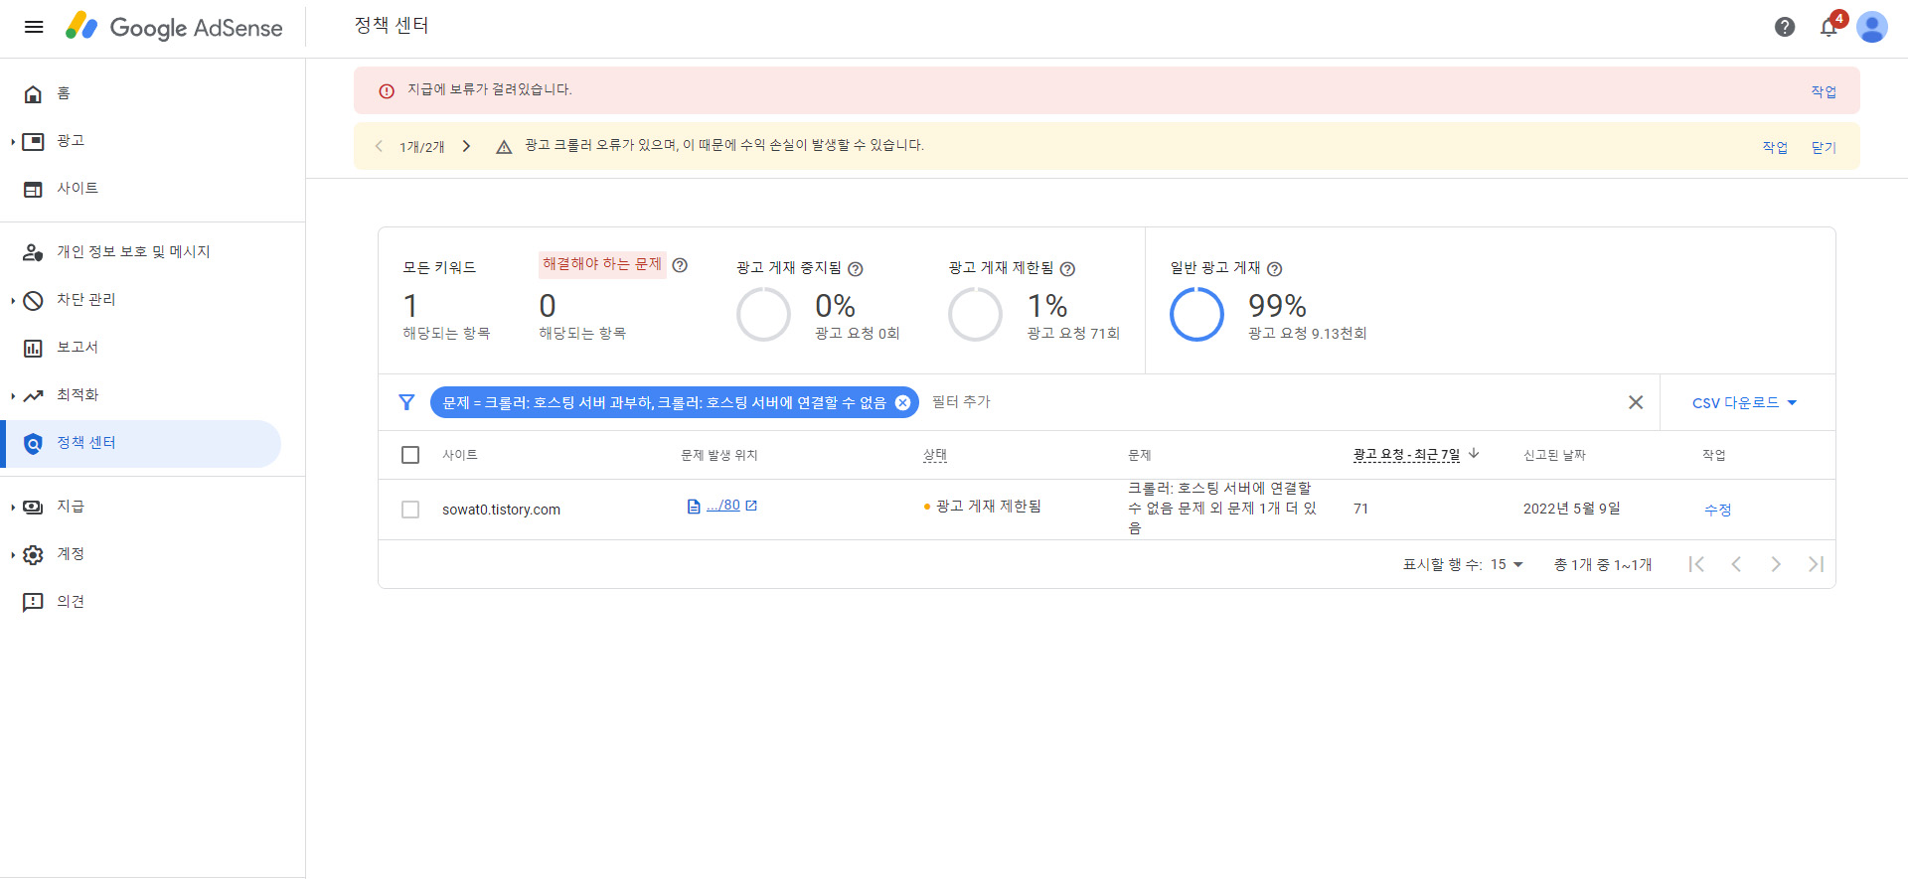Go to first page of table

click(1696, 564)
